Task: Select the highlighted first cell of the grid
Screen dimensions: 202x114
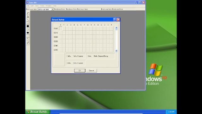Action: 61,28
